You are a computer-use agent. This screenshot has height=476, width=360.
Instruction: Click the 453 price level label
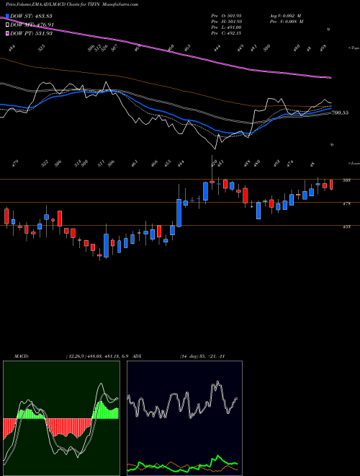coord(346,226)
